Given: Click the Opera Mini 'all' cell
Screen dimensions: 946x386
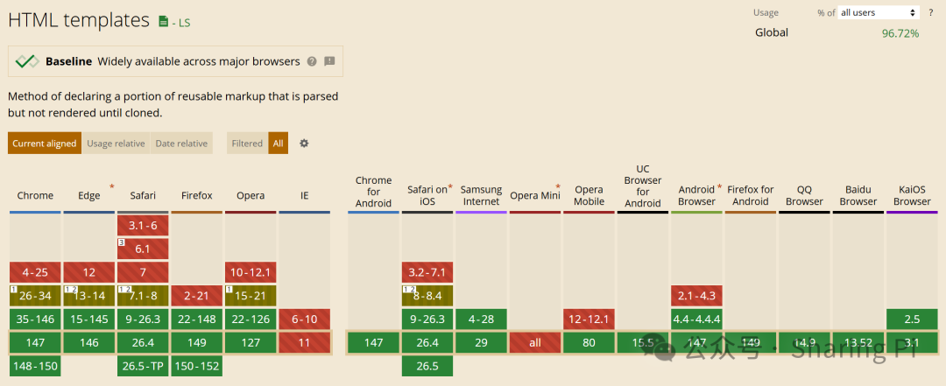Looking at the screenshot, I should (x=535, y=342).
